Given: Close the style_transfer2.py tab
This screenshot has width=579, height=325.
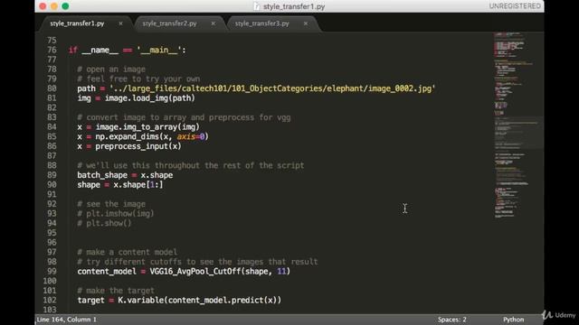Looking at the screenshot, I should pos(214,23).
